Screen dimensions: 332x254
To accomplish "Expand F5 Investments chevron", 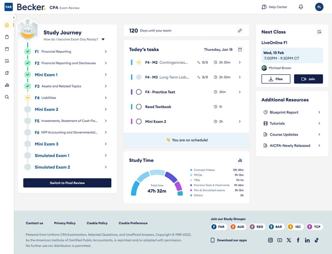I will point(106,121).
